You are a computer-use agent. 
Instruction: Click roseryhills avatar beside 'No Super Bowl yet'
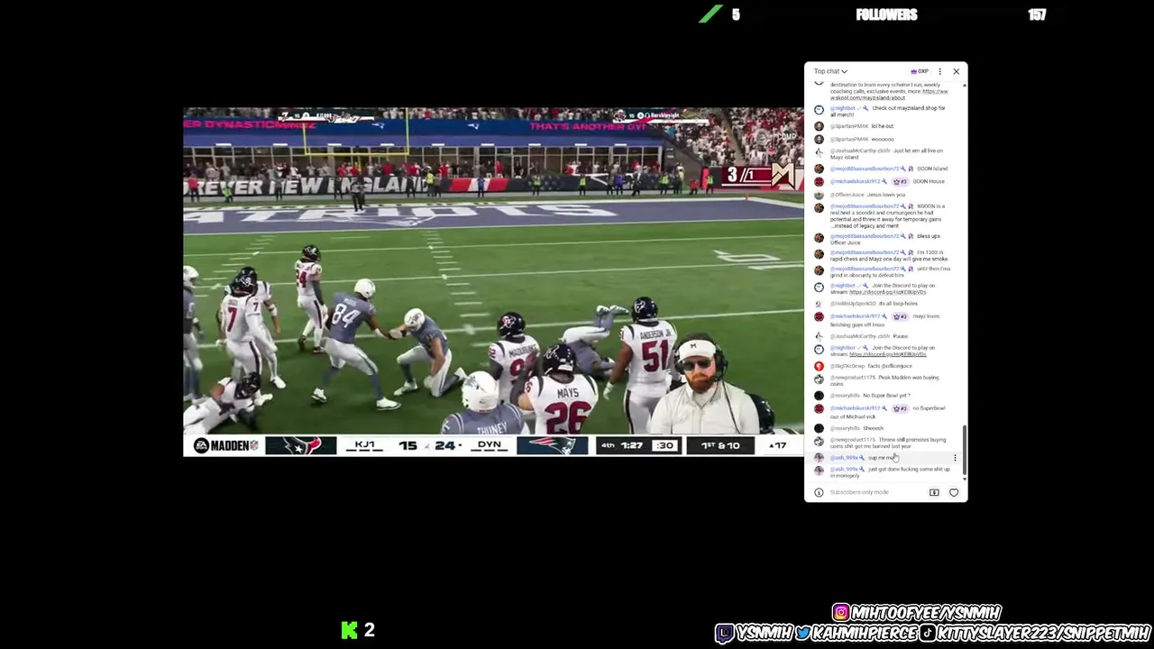[x=819, y=396]
